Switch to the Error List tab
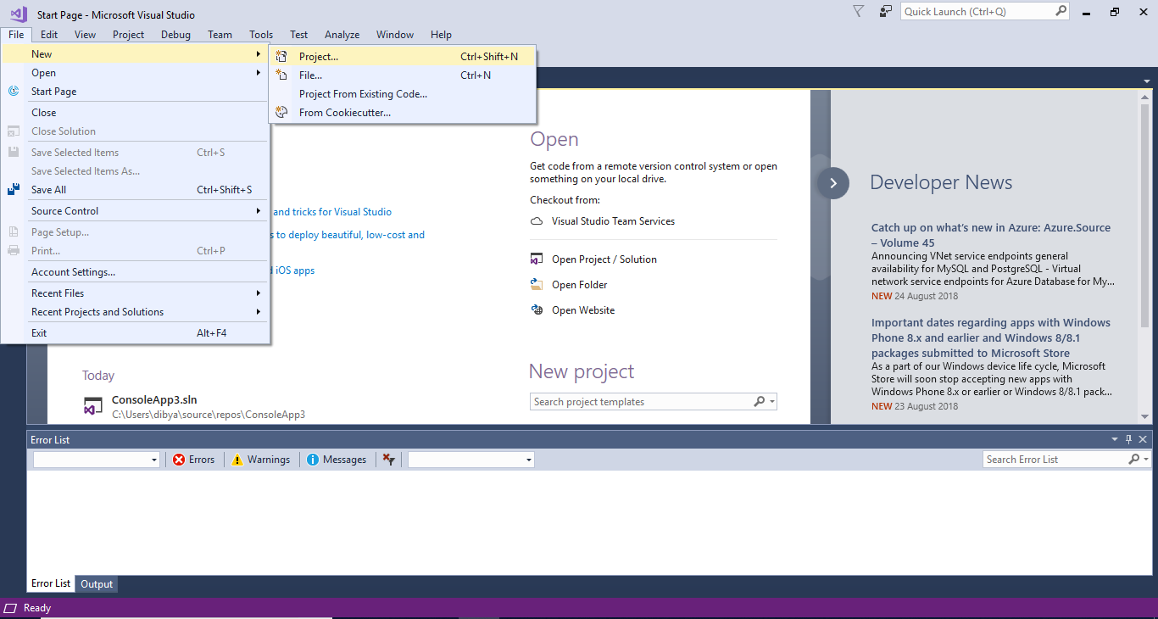1158x619 pixels. click(51, 583)
